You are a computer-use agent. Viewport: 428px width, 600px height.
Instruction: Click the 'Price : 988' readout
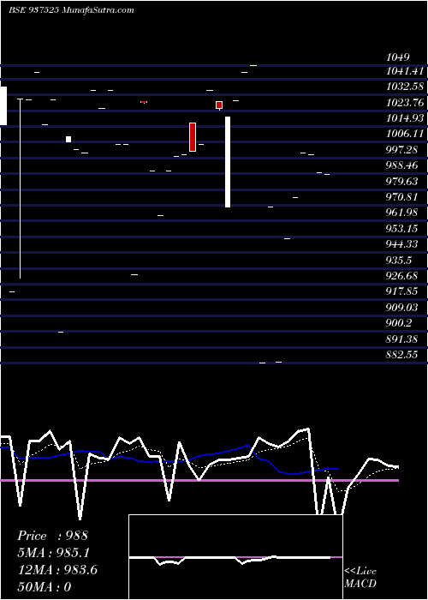53,536
